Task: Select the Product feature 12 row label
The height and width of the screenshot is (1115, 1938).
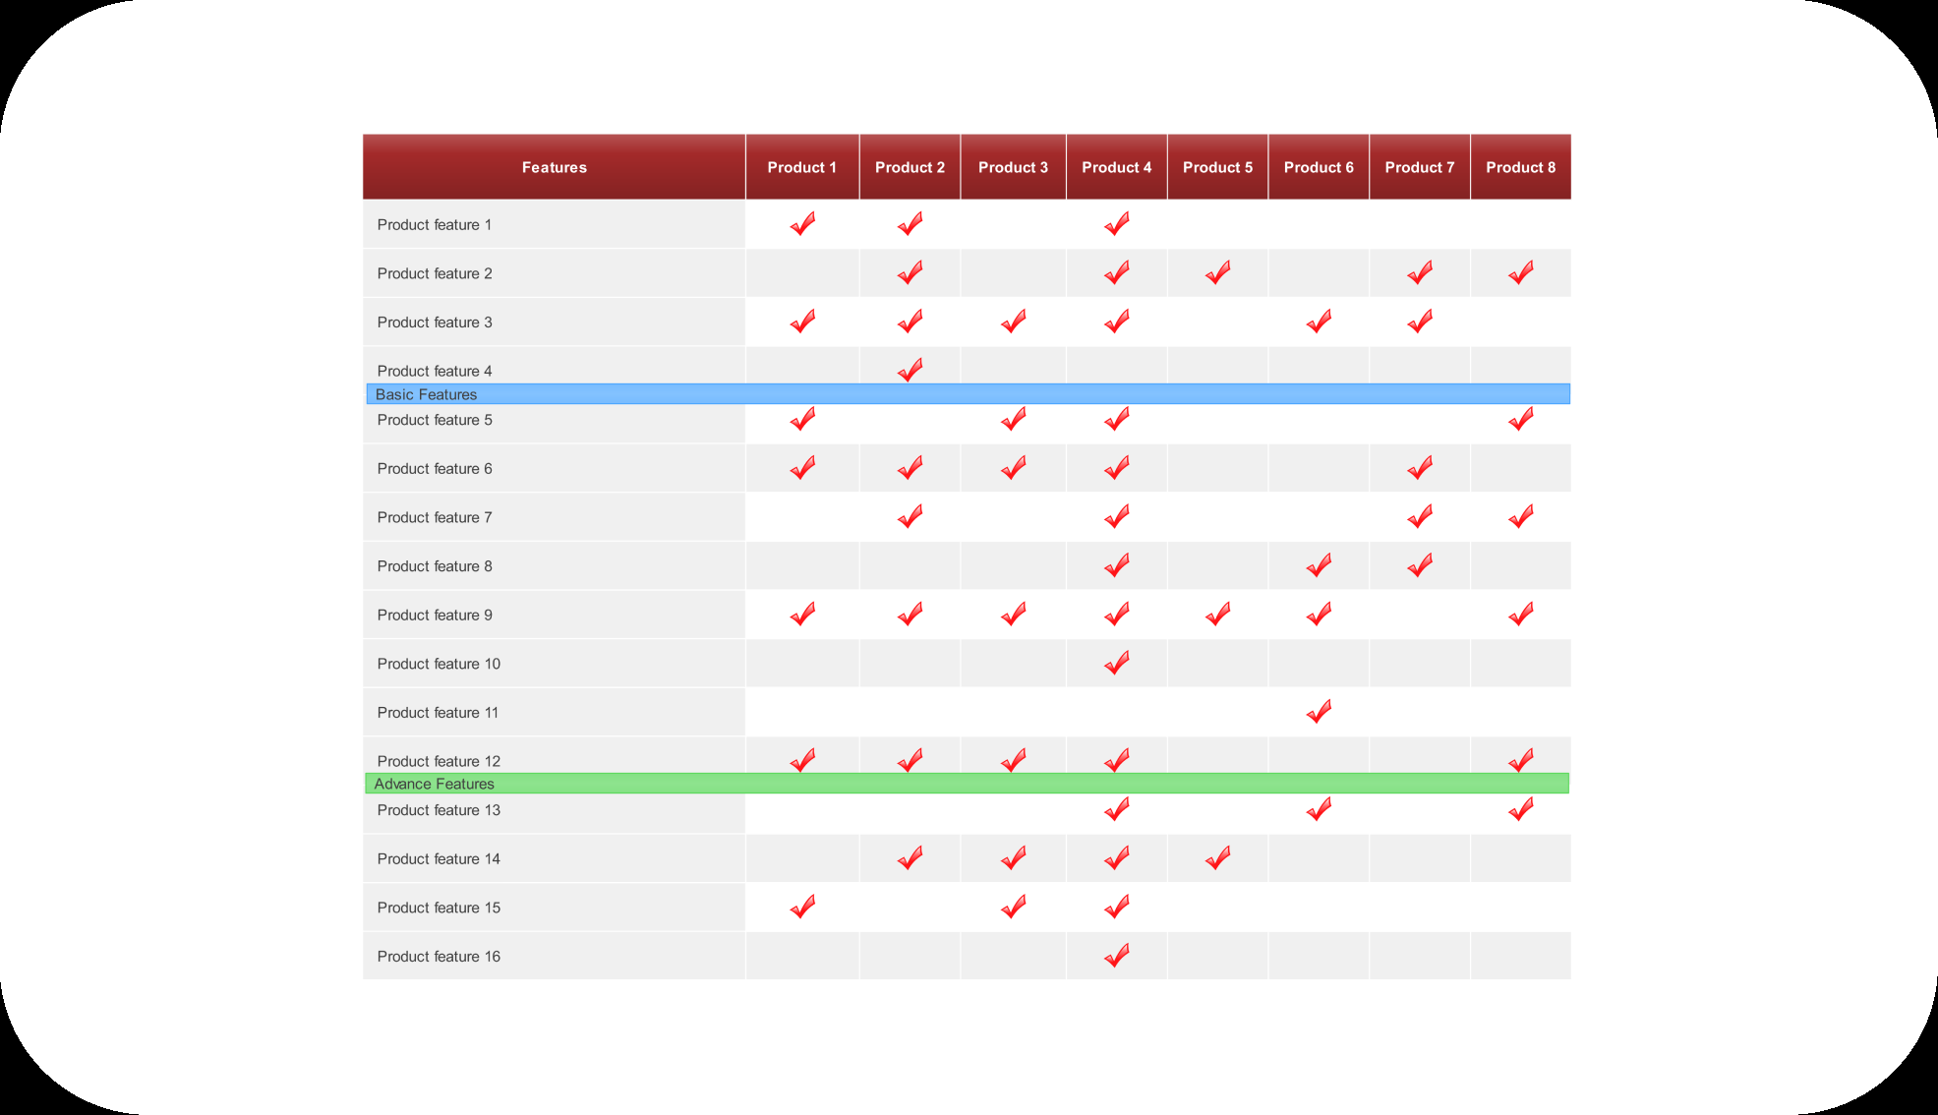Action: tap(439, 761)
